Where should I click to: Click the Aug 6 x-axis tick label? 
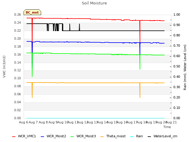23,122
